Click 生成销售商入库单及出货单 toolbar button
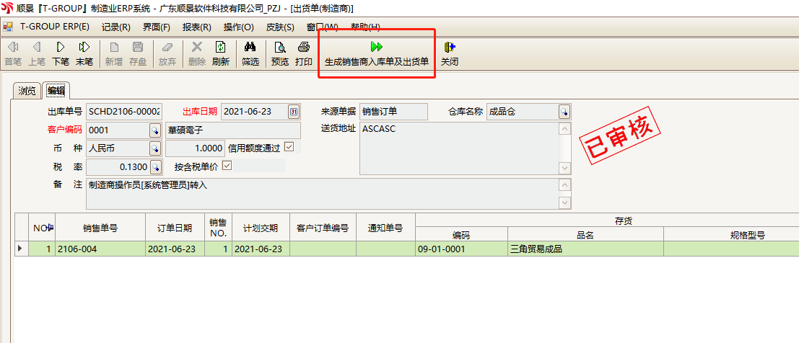 (376, 53)
